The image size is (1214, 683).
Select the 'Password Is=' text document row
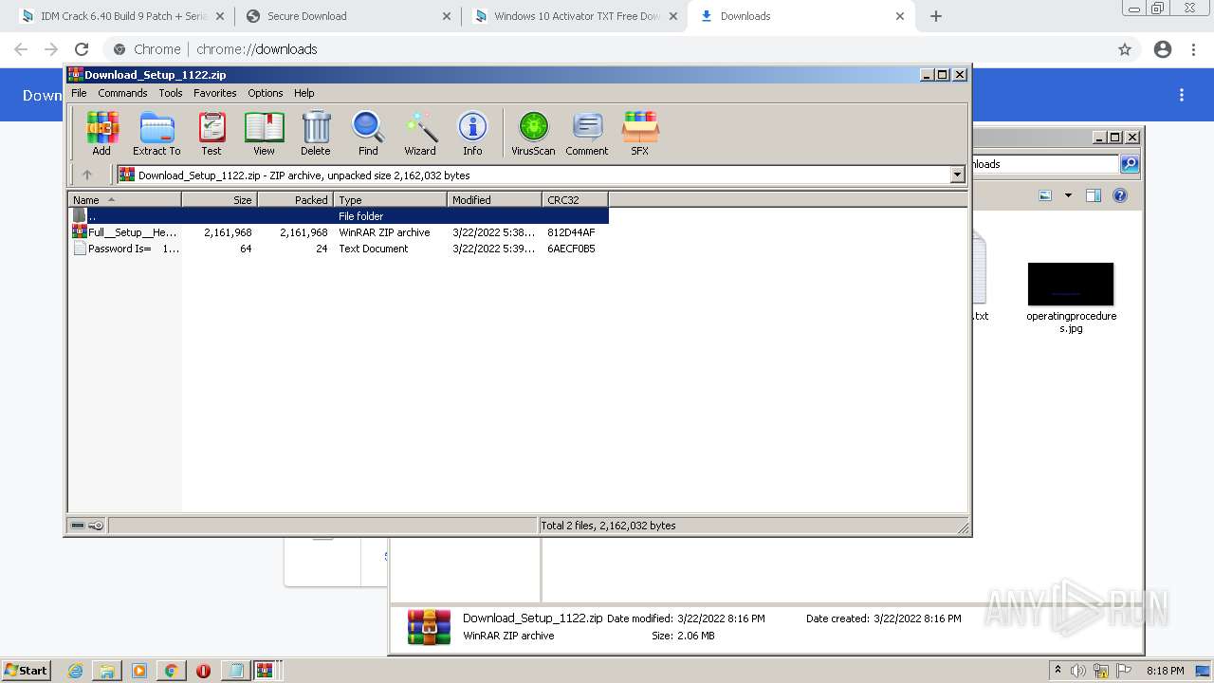[339, 249]
